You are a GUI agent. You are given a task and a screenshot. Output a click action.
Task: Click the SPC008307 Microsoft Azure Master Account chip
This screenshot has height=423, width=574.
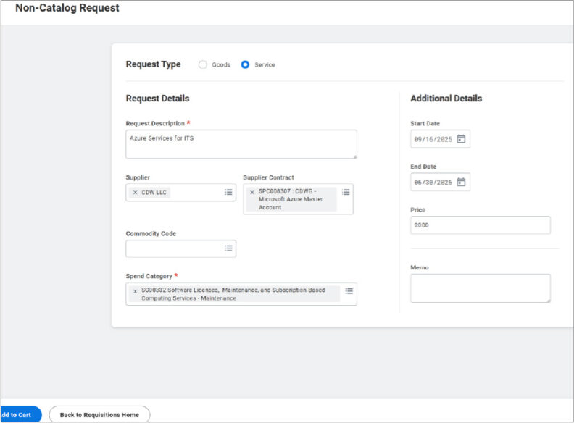(x=291, y=199)
